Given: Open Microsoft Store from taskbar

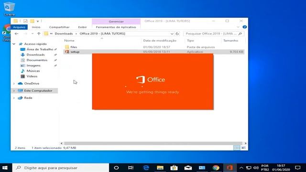Looking at the screenshot, I should click(174, 168).
